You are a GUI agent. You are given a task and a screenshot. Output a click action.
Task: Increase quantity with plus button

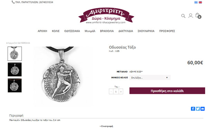pos(121,91)
